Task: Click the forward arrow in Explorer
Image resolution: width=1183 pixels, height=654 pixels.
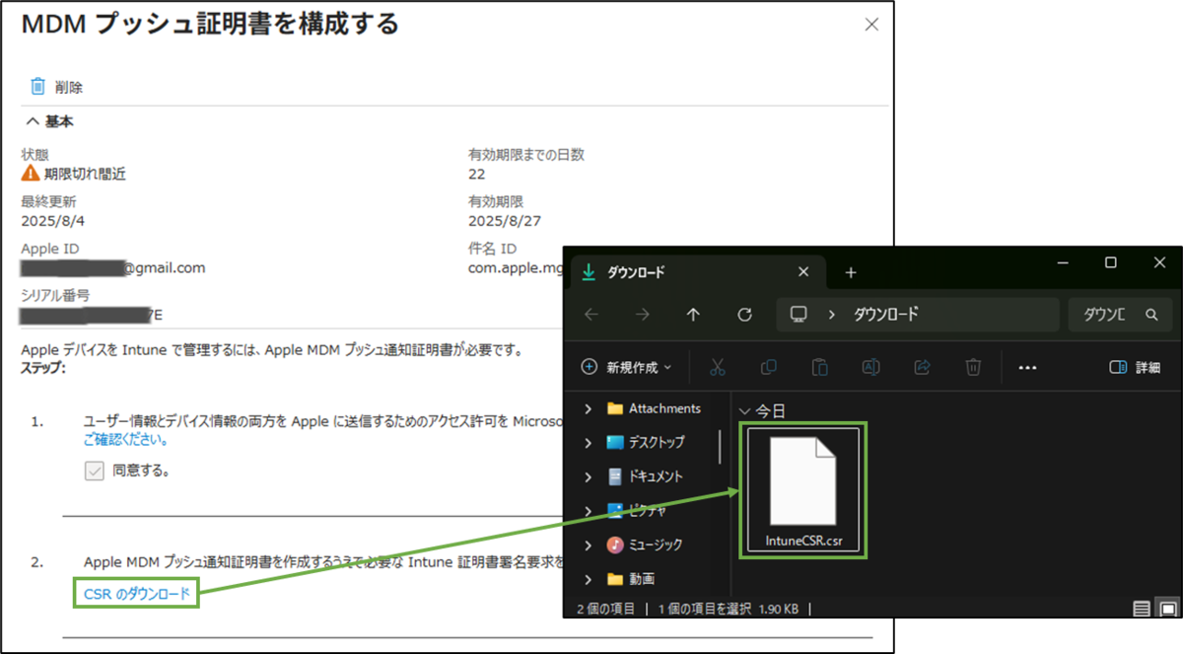Action: 642,314
